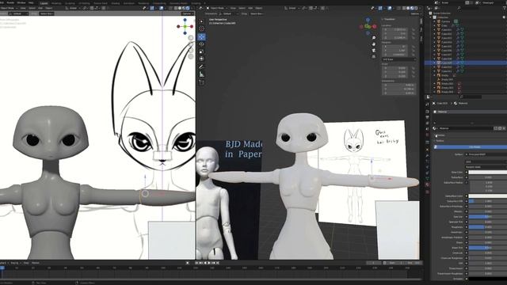Open the Render properties tab icon

pos(428,111)
